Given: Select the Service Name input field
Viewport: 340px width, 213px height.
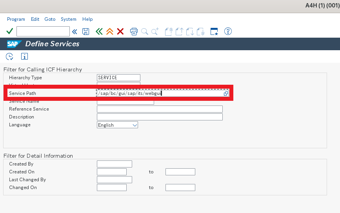Looking at the screenshot, I should [125, 103].
